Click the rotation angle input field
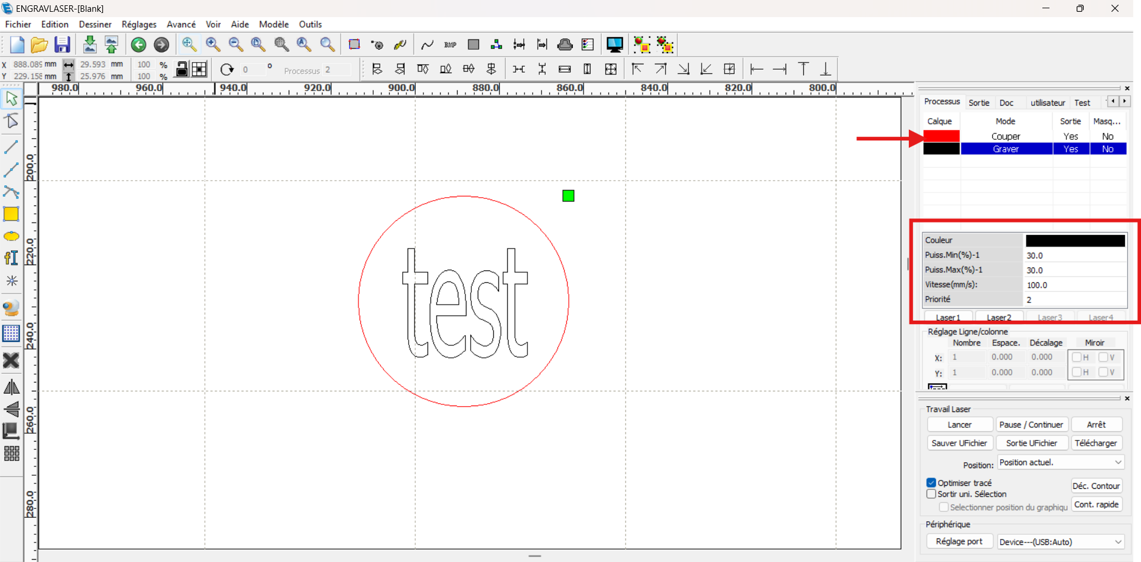The image size is (1141, 562). 252,70
